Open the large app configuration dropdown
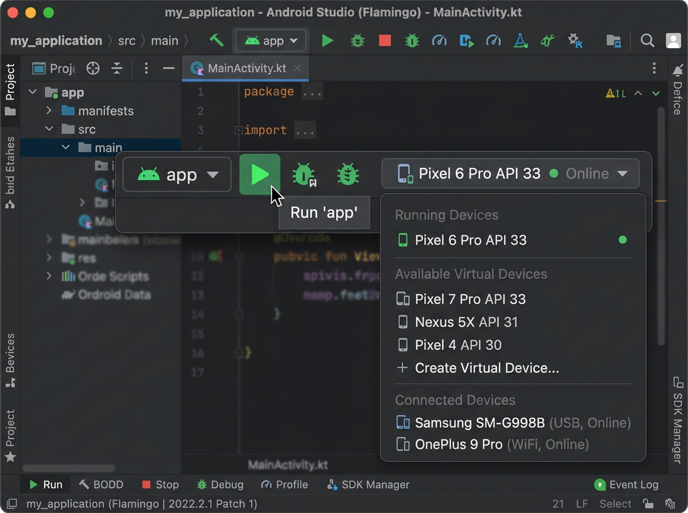Viewport: 688px width, 513px height. point(177,174)
